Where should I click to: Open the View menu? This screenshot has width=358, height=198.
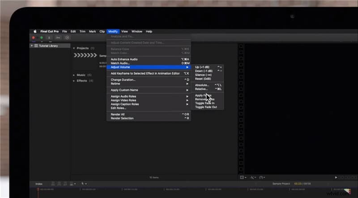[124, 31]
